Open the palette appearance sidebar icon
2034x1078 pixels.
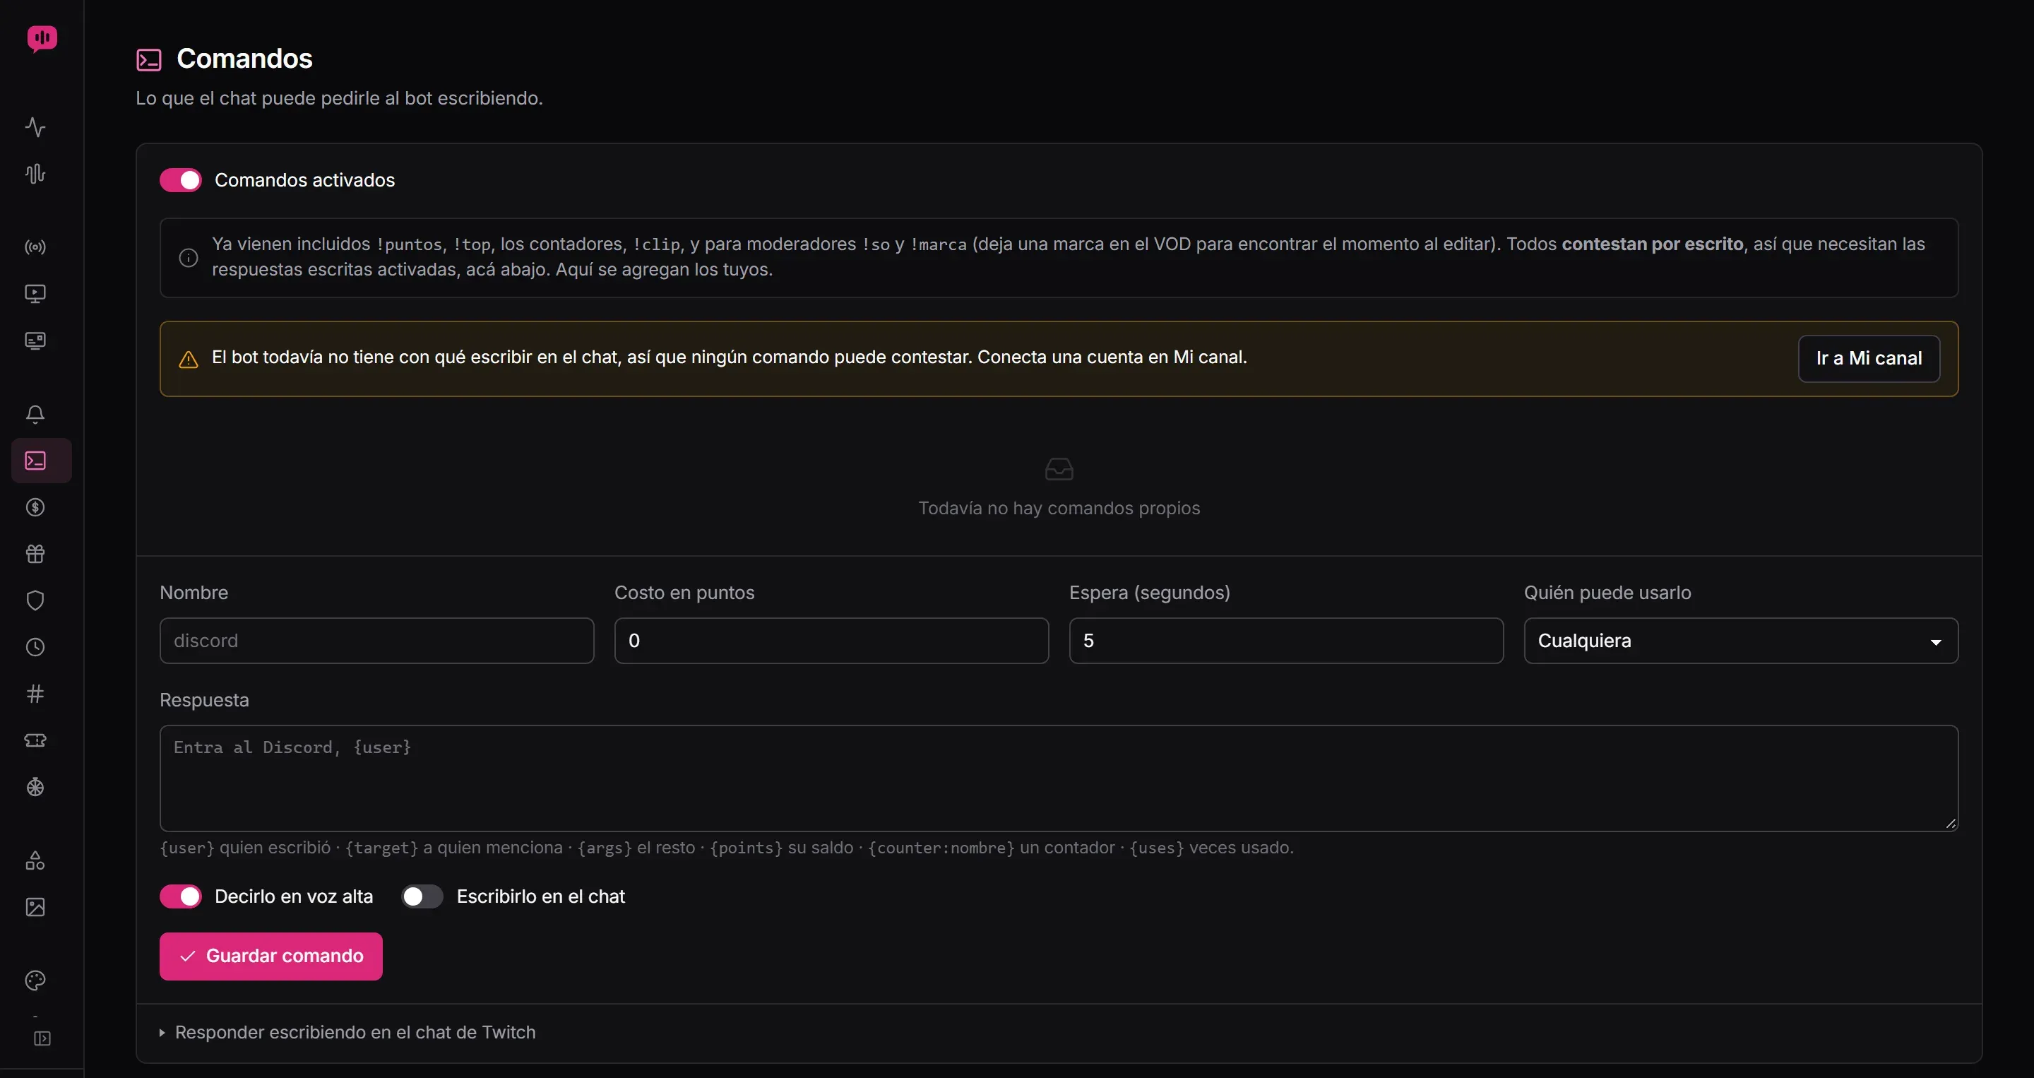pos(35,980)
